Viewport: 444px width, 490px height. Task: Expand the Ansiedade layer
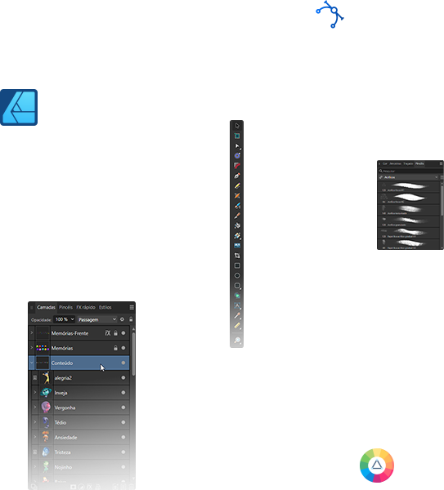click(34, 437)
